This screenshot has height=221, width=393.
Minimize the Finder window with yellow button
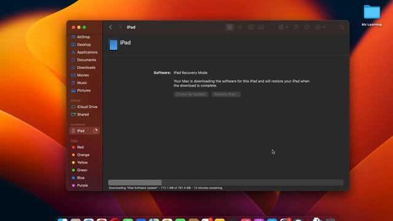point(79,27)
